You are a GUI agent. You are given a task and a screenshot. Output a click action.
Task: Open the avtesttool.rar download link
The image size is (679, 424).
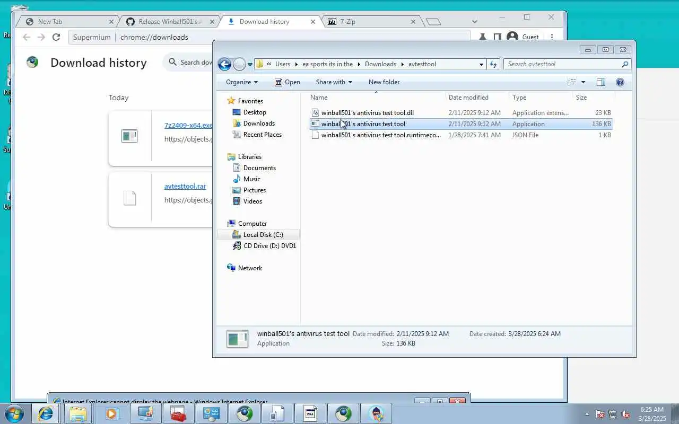click(185, 187)
